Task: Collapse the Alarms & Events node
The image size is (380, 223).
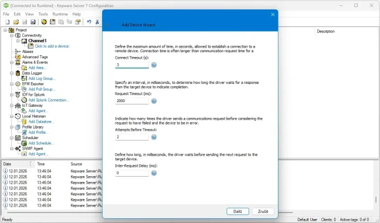Action: pyautogui.click(x=12, y=62)
